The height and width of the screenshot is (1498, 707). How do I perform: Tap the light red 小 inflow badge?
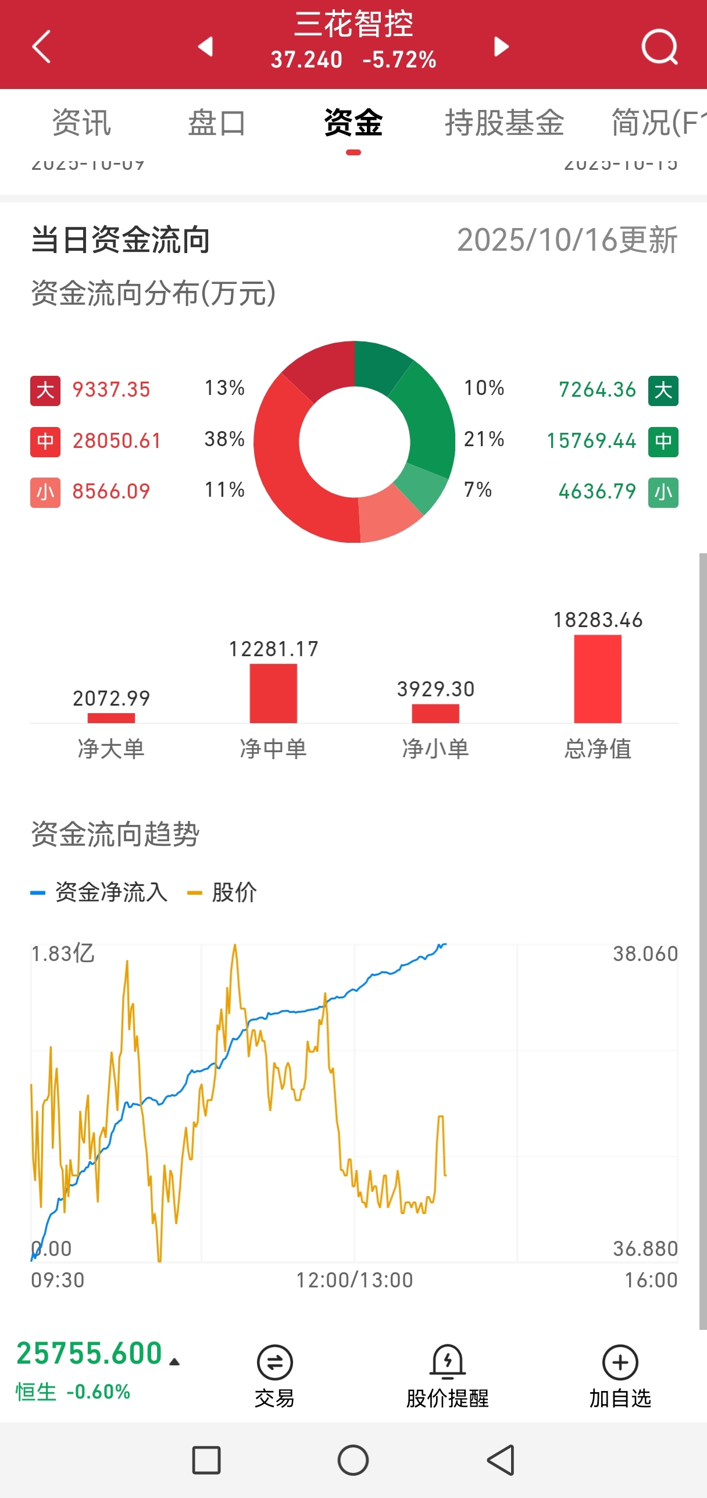[x=45, y=492]
